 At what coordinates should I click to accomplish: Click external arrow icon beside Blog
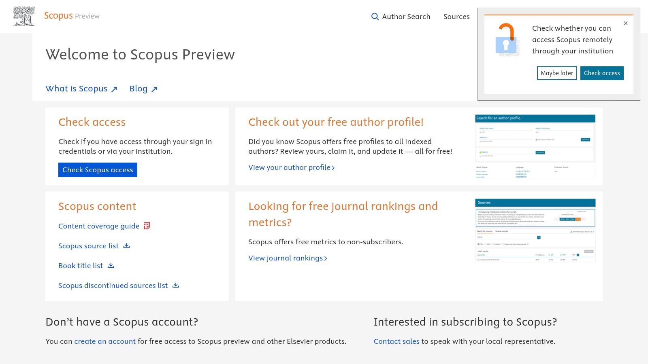coord(154,89)
